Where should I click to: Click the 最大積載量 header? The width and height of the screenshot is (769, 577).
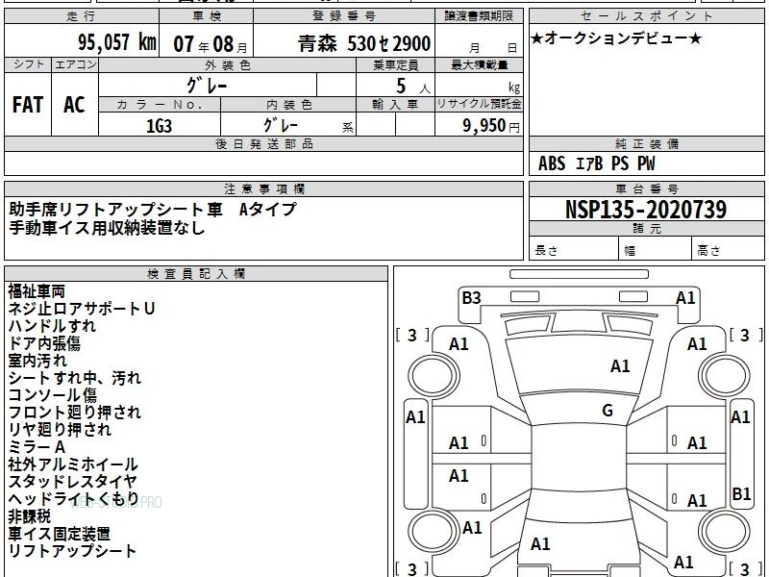[x=479, y=64]
